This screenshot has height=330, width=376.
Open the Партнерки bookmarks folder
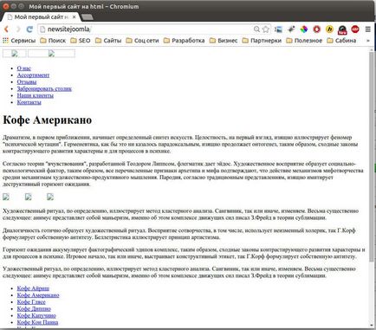[x=262, y=41]
